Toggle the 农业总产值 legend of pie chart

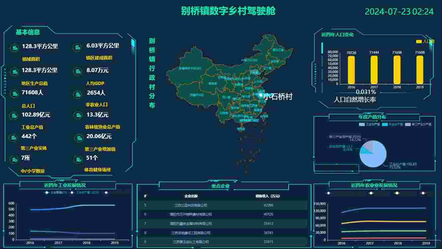(393, 124)
